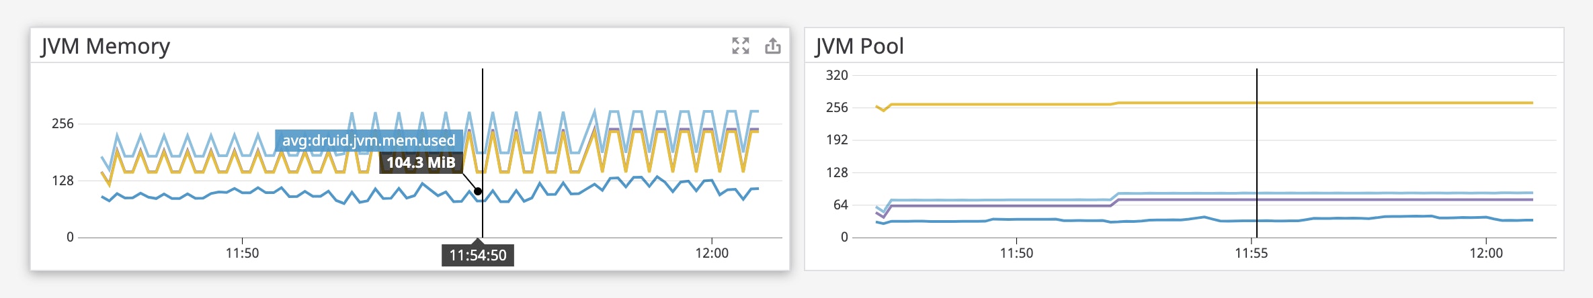Click the 11:50 tick label in JVM Pool
Viewport: 1593px width, 298px height.
point(1016,253)
